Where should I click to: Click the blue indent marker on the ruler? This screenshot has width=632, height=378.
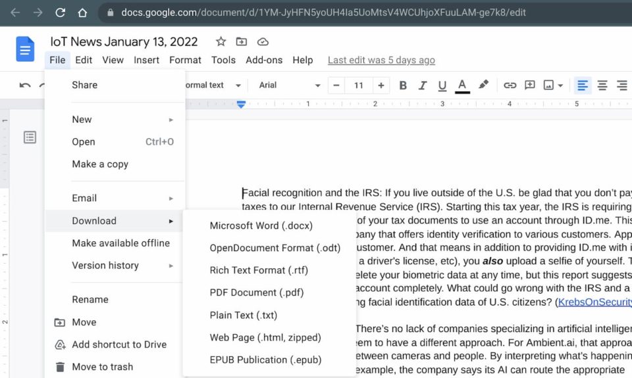click(241, 105)
